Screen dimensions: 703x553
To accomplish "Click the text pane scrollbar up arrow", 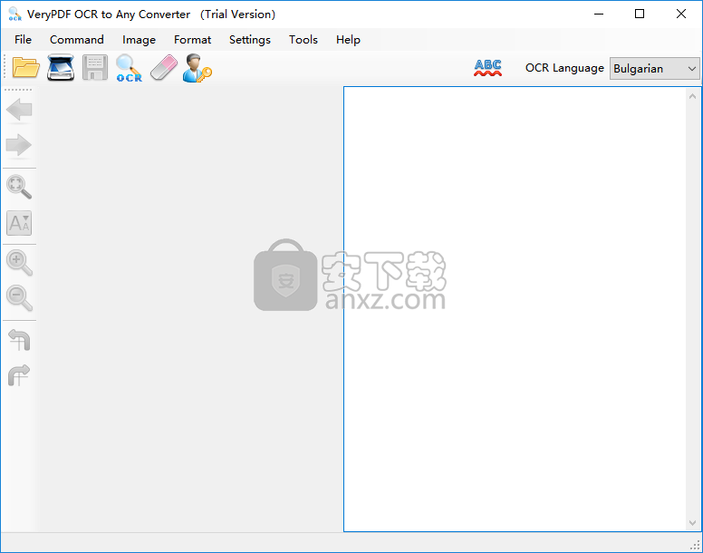I will 692,96.
